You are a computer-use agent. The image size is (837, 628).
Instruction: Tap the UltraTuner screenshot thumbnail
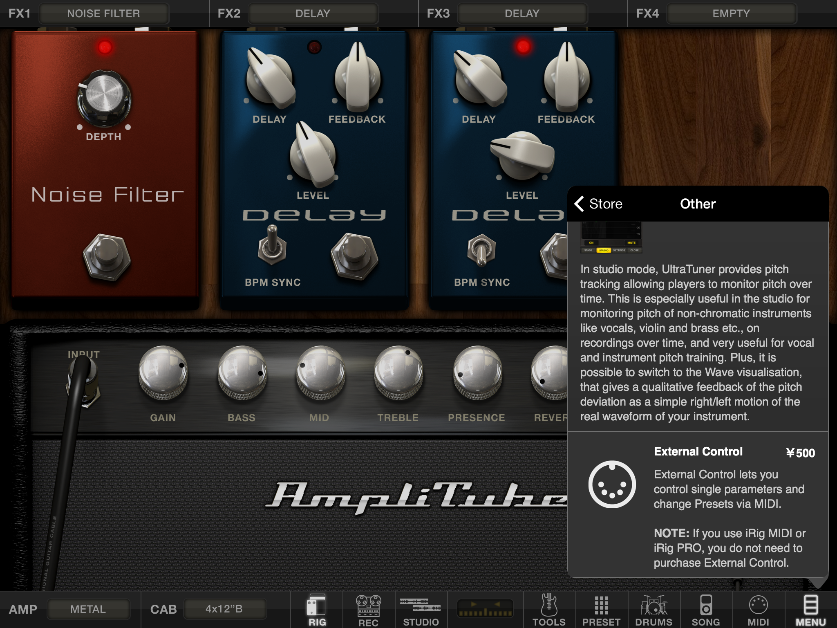pos(611,238)
